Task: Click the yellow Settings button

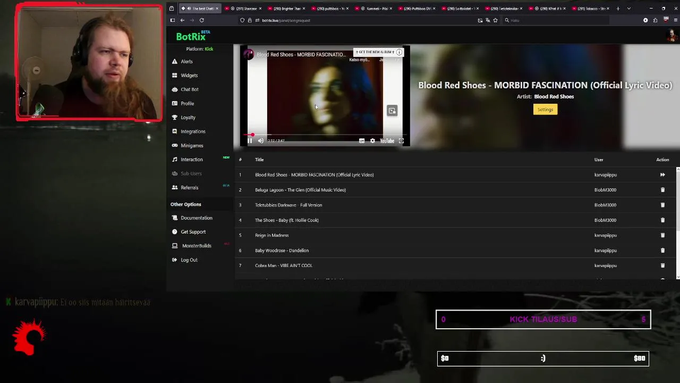Action: [x=545, y=110]
